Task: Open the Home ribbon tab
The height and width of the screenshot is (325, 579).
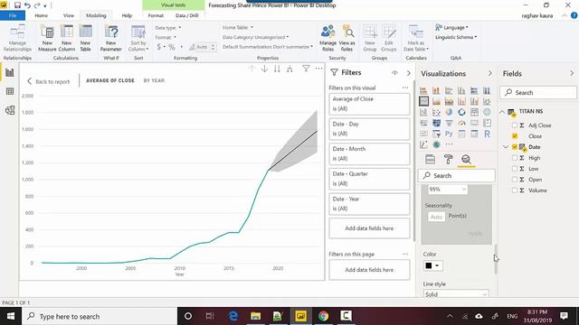Action: click(42, 15)
